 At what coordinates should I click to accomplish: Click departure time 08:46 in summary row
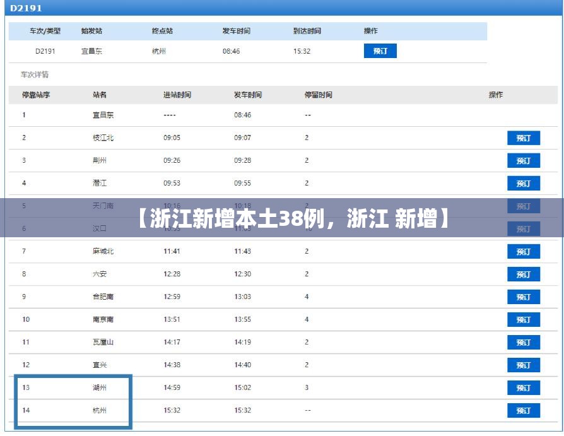(231, 52)
